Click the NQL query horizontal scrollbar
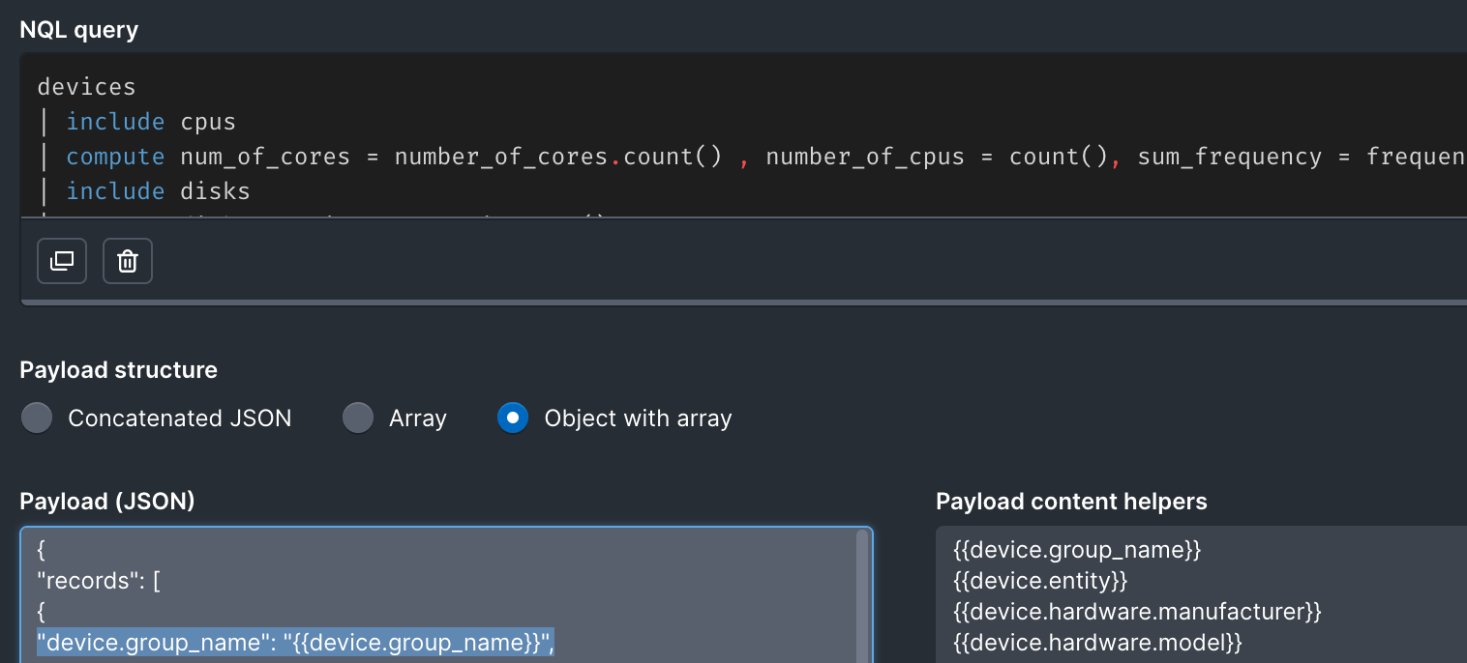This screenshot has height=663, width=1467. point(743,303)
